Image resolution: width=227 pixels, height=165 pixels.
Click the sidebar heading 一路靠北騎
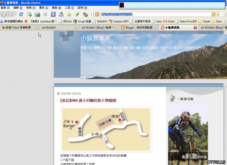pyautogui.click(x=185, y=99)
